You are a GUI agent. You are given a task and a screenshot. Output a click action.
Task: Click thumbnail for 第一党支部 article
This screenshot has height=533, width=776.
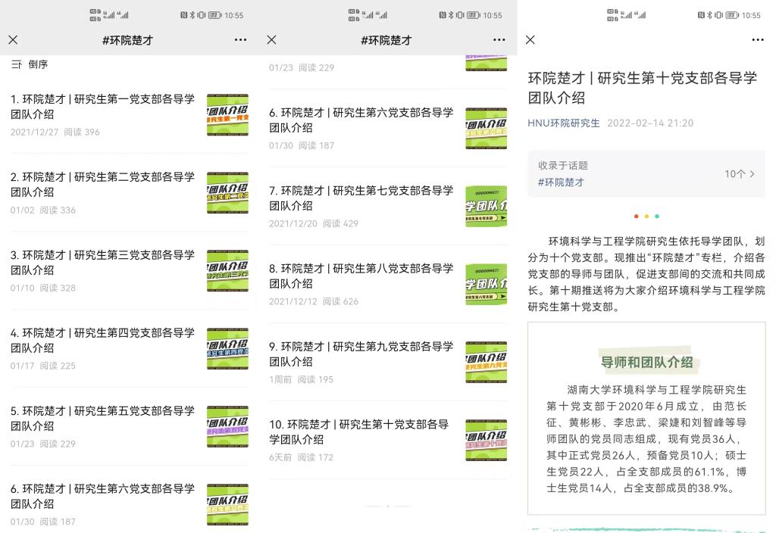pos(227,115)
